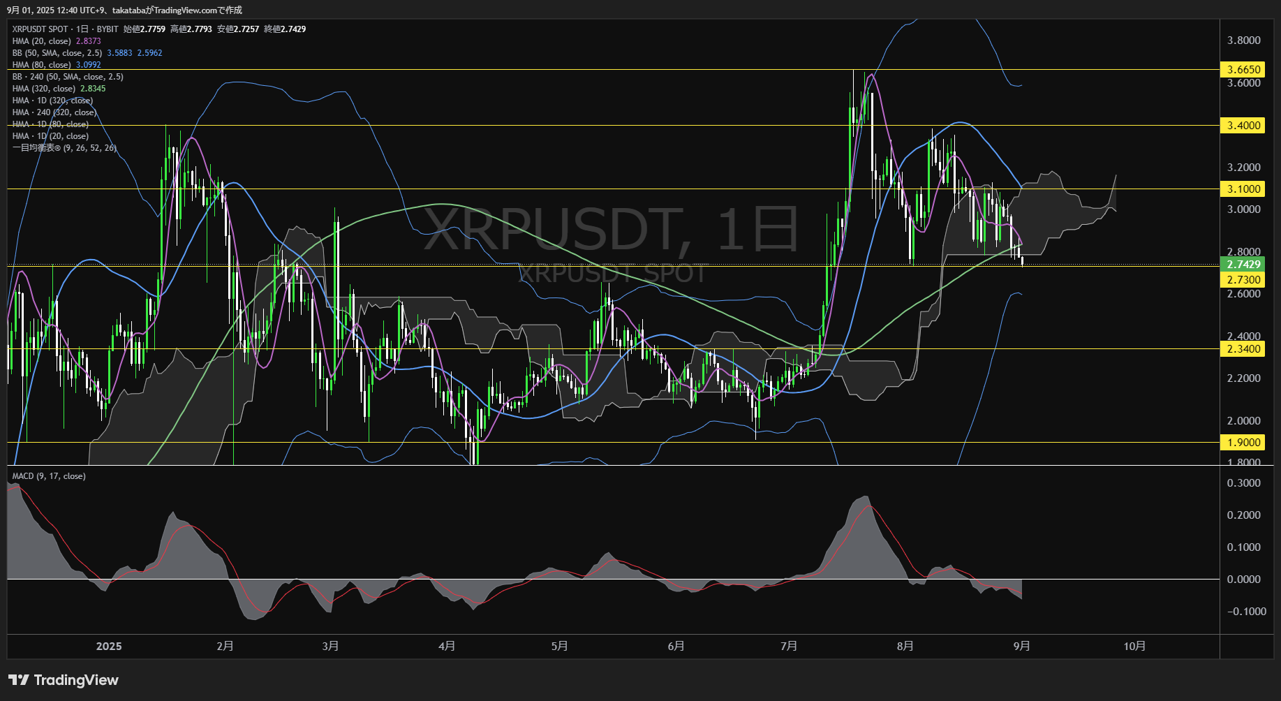Click the 4月 label on time axis
This screenshot has height=701, width=1281.
[x=447, y=646]
